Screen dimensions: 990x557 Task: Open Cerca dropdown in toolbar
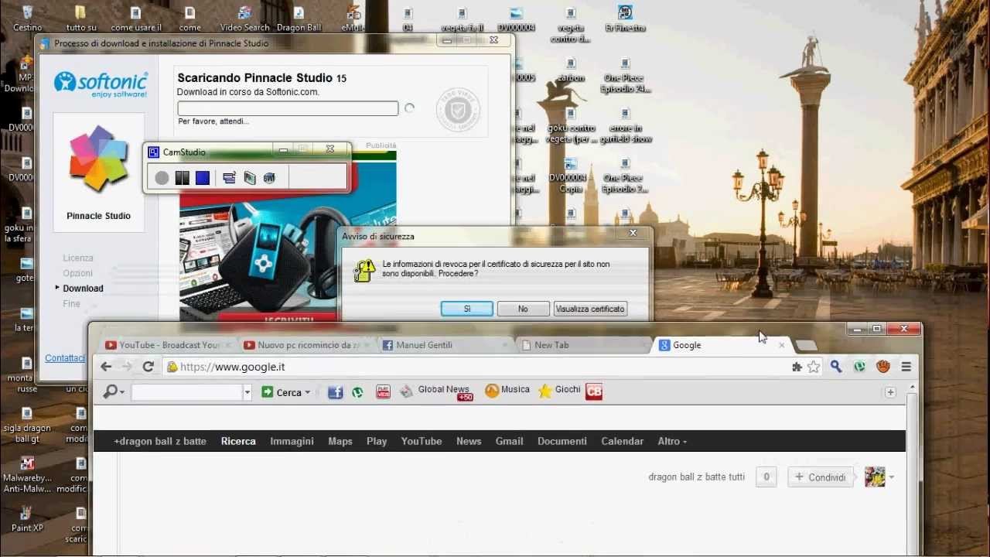[x=285, y=392]
